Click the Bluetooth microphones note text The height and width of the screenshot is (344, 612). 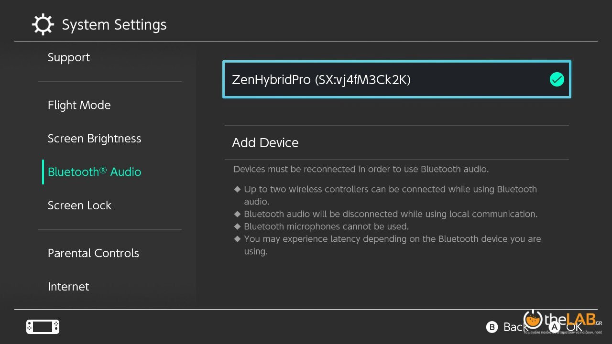pos(326,226)
